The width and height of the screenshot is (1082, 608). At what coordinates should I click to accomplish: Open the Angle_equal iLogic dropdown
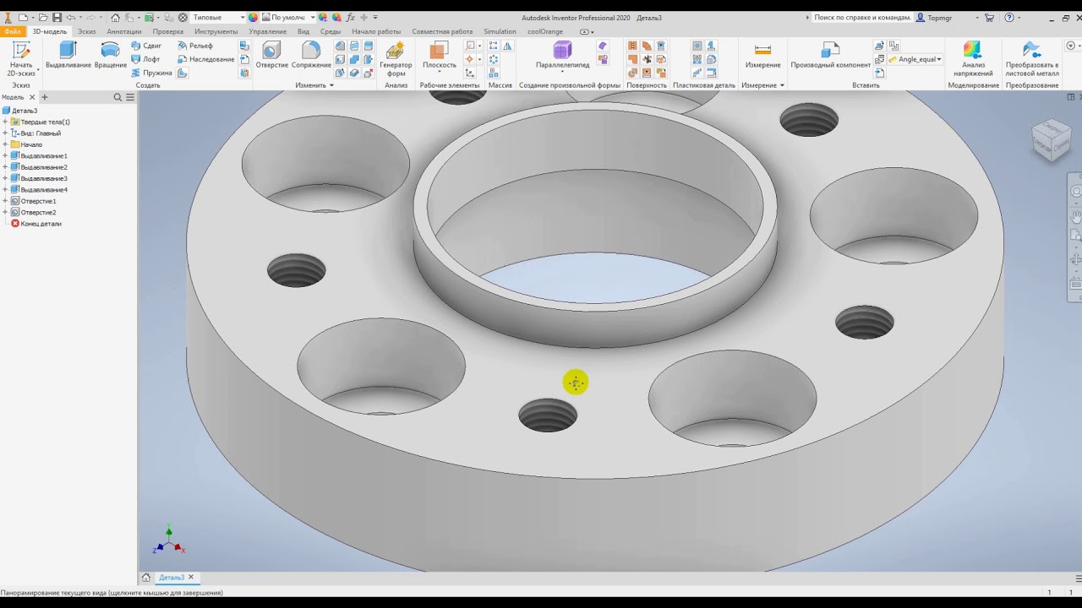coord(915,59)
